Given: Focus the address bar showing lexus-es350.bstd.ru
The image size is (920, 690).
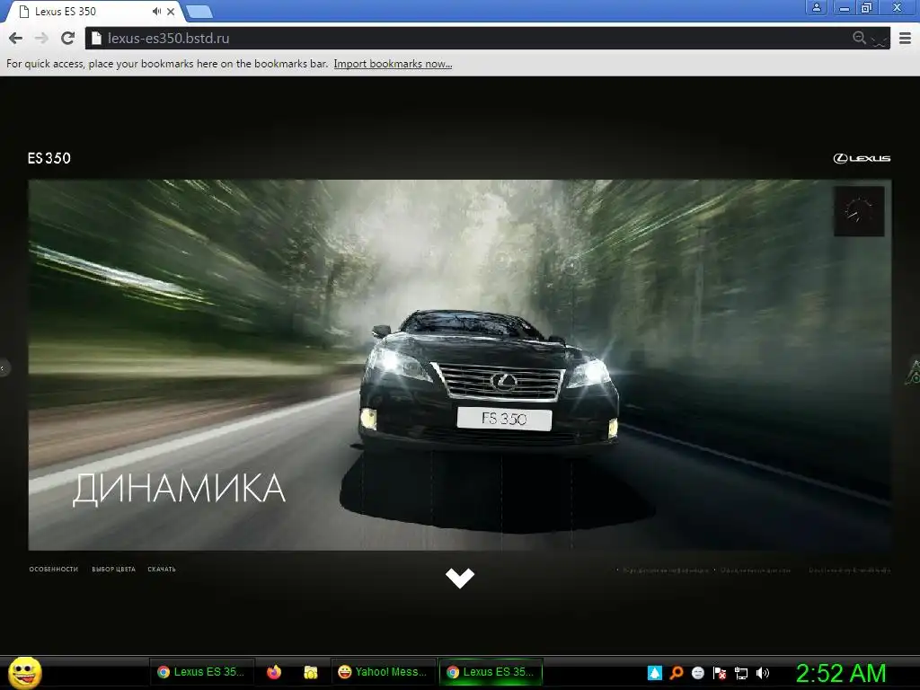Looking at the screenshot, I should point(469,39).
